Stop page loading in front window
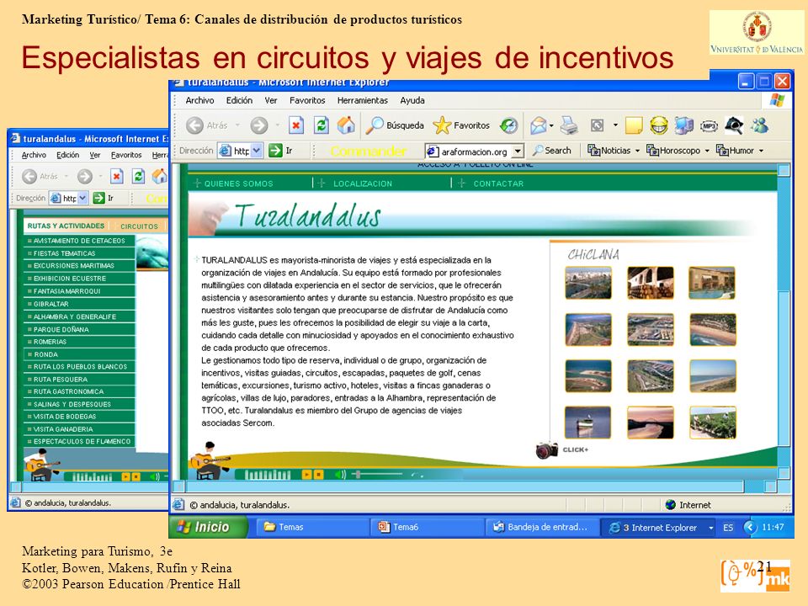The width and height of the screenshot is (808, 606). coord(296,125)
